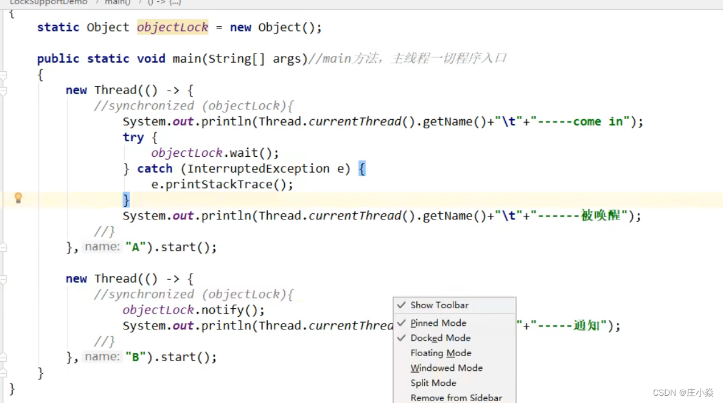The image size is (723, 403).
Task: Click LockSupportDemo breadcrumb
Action: (x=49, y=2)
